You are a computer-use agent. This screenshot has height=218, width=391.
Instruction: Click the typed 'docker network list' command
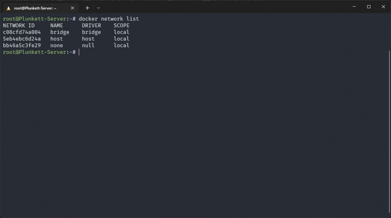pos(109,19)
